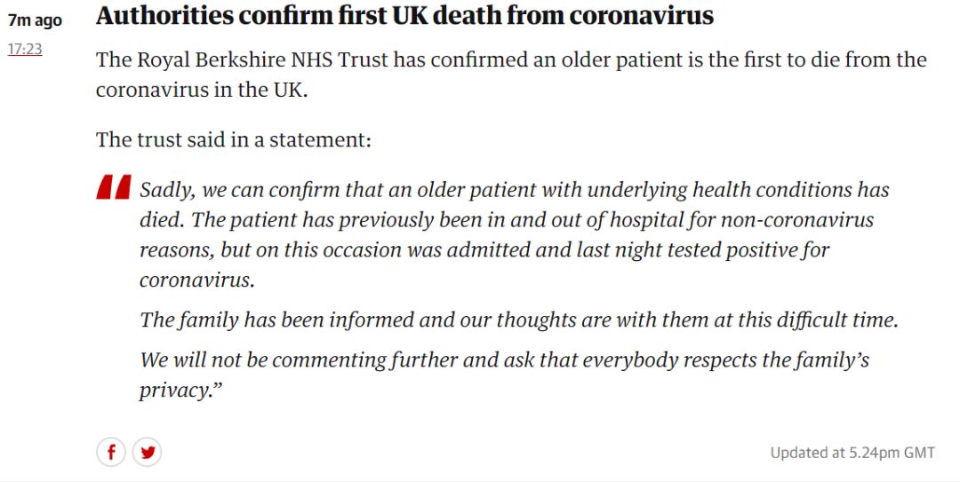Click the red quotation mark icon
Image resolution: width=960 pixels, height=482 pixels.
(x=114, y=187)
